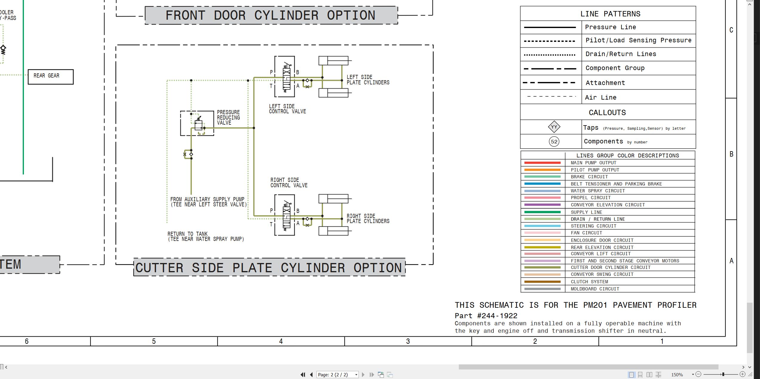Screen dimensions: 760x379
Task: Go to the next page
Action: tap(363, 375)
